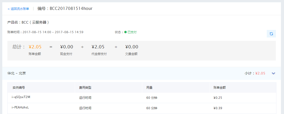This screenshot has height=114, width=284.
Task: Collapse the 华北 - 北京 section chevron
Action: [274, 73]
